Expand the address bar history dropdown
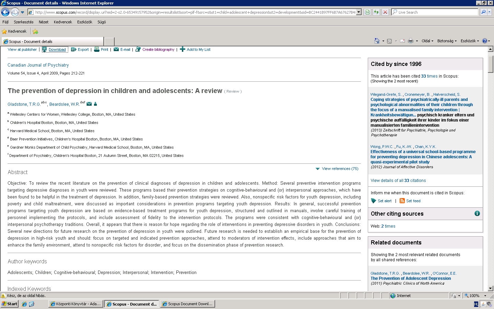 coord(359,12)
